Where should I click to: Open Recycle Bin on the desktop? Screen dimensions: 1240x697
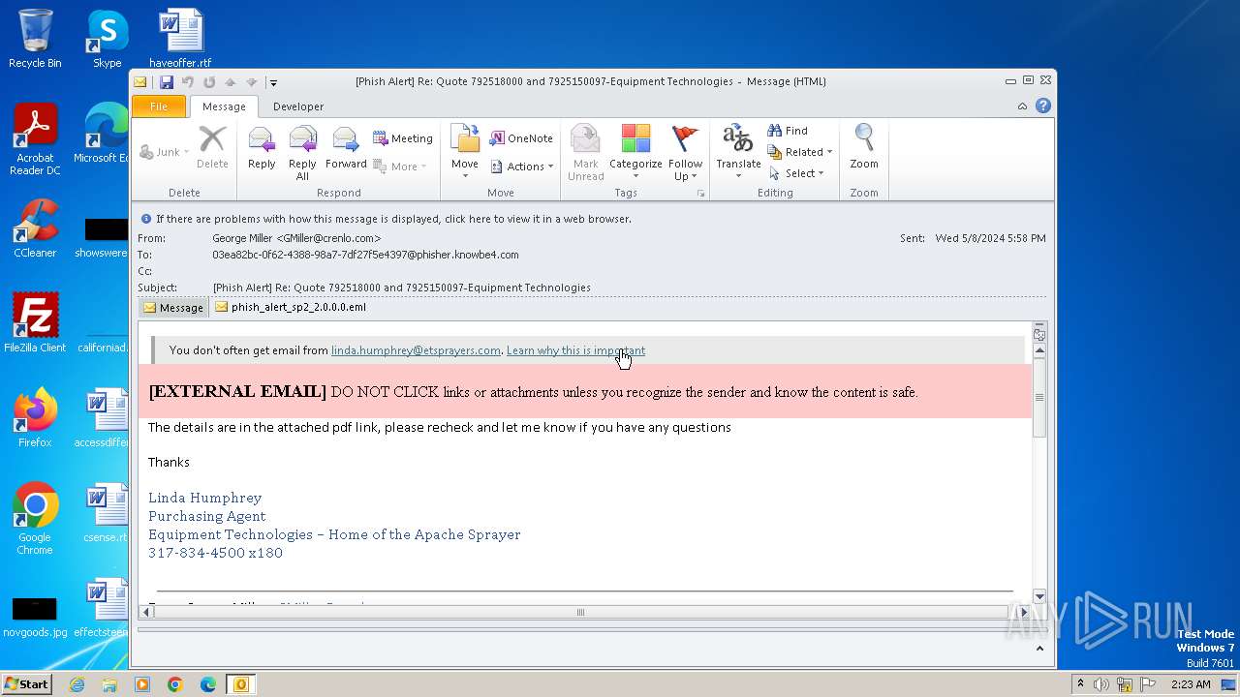click(35, 40)
